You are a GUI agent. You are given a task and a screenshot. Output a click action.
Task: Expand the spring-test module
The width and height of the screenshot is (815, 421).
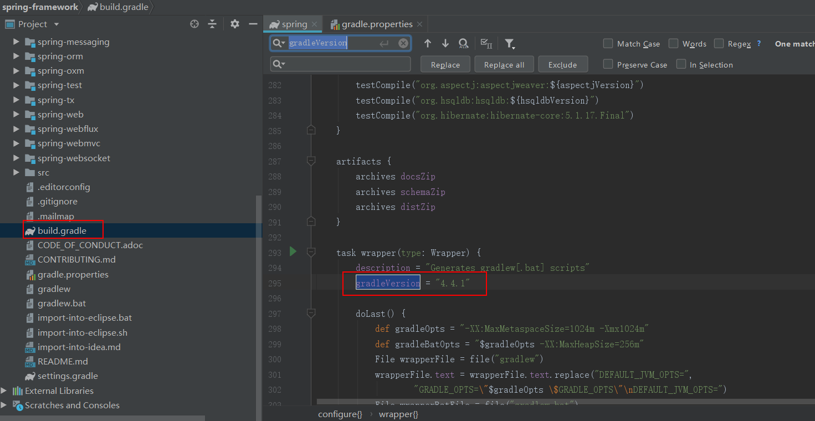(x=16, y=85)
